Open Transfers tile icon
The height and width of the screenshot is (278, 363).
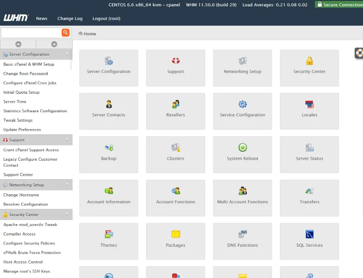[309, 191]
